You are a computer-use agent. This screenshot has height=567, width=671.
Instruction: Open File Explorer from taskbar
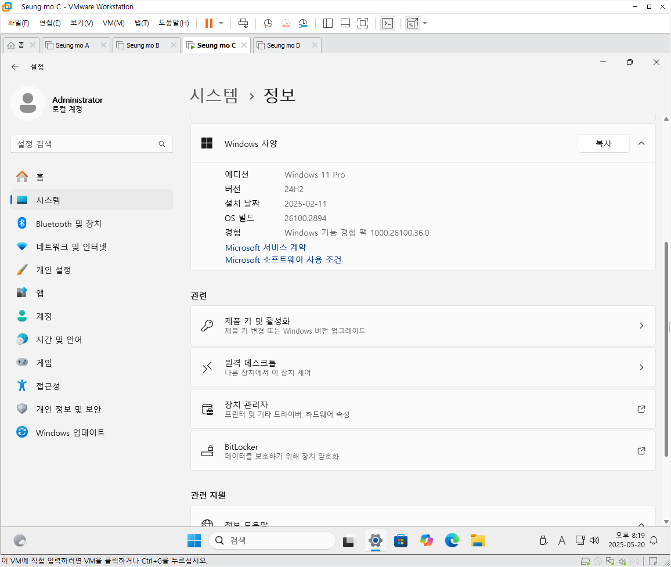click(478, 540)
